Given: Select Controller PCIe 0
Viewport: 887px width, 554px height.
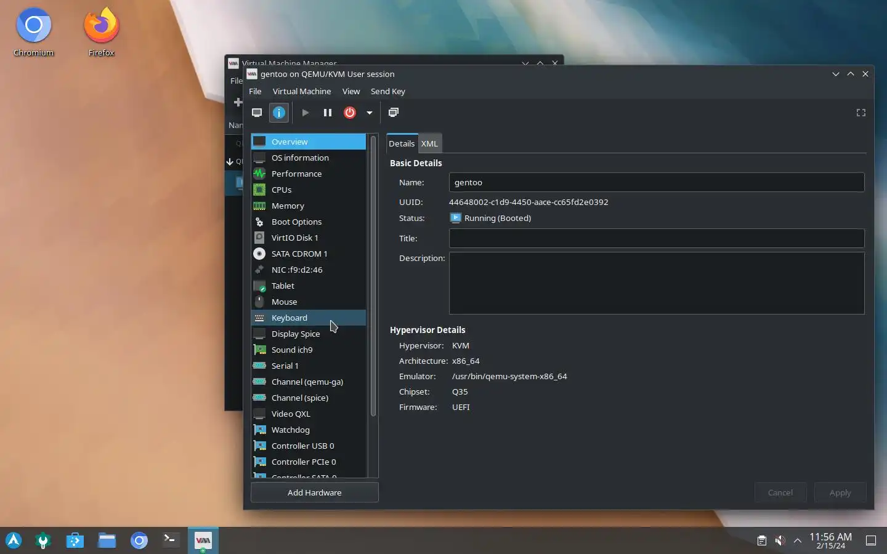Looking at the screenshot, I should [309, 462].
